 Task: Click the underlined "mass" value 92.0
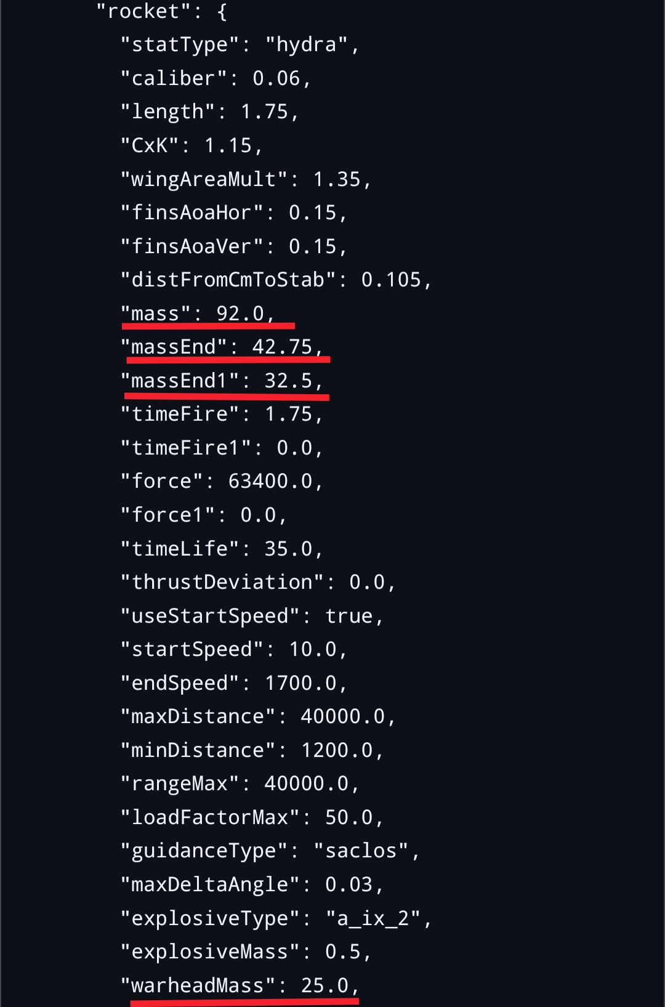[x=240, y=313]
